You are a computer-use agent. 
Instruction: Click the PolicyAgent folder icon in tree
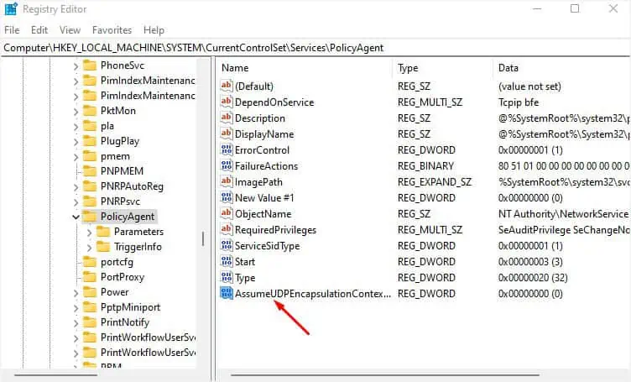pos(90,217)
